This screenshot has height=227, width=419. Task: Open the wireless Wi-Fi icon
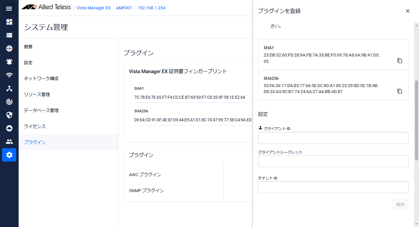pyautogui.click(x=9, y=75)
